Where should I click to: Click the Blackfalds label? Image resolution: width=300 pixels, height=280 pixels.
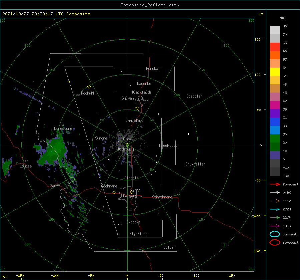coord(142,92)
